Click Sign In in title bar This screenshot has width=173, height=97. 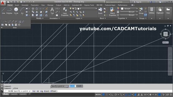point(139,2)
